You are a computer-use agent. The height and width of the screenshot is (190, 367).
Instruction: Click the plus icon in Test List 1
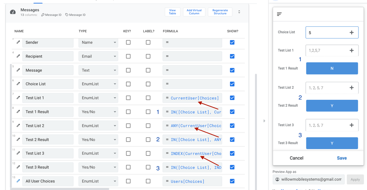(x=352, y=51)
